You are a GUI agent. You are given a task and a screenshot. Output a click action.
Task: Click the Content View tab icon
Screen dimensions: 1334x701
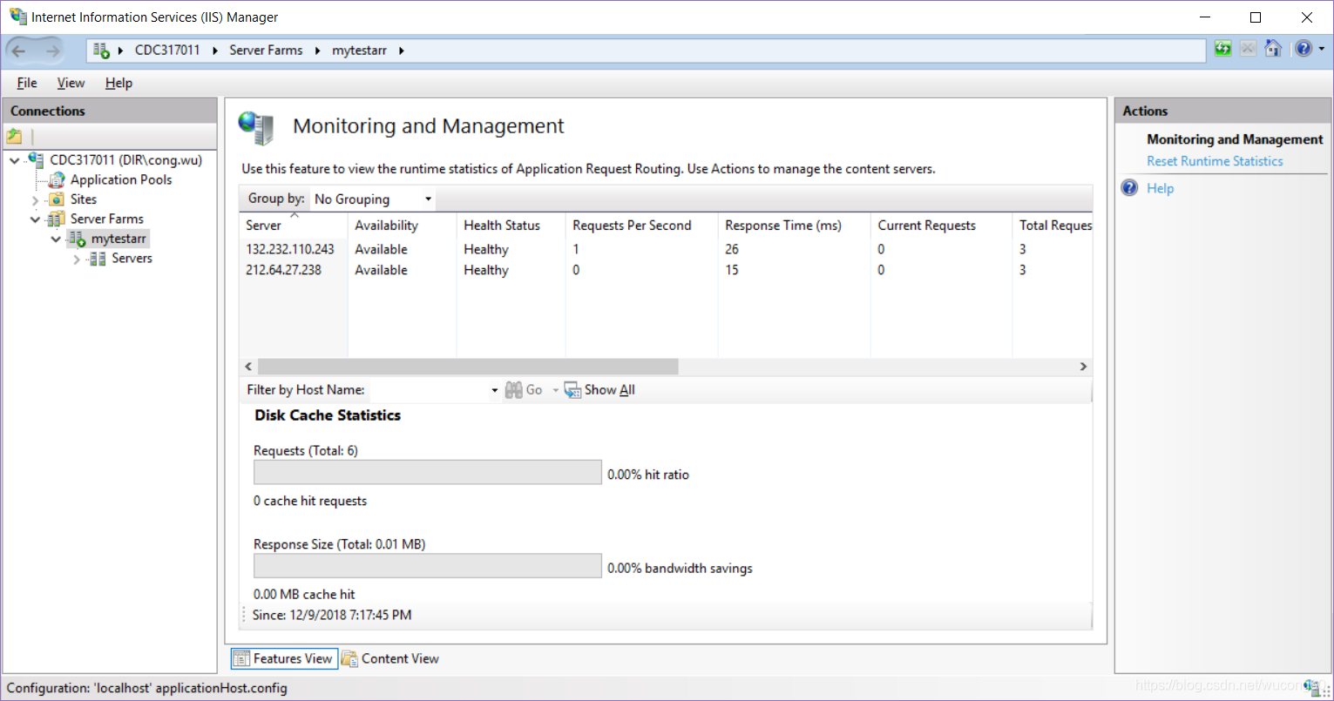349,658
